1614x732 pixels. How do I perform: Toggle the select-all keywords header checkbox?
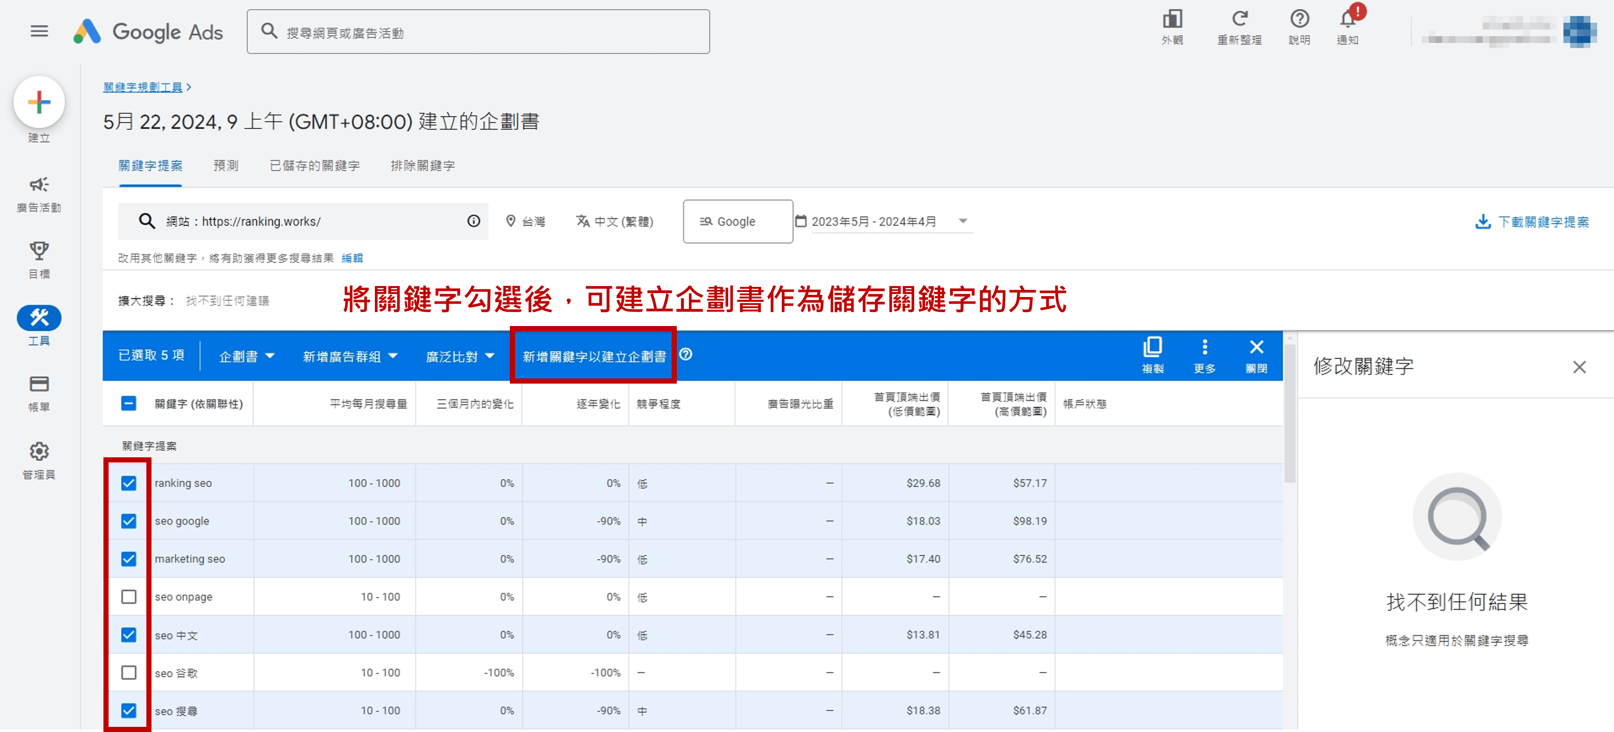tap(128, 403)
